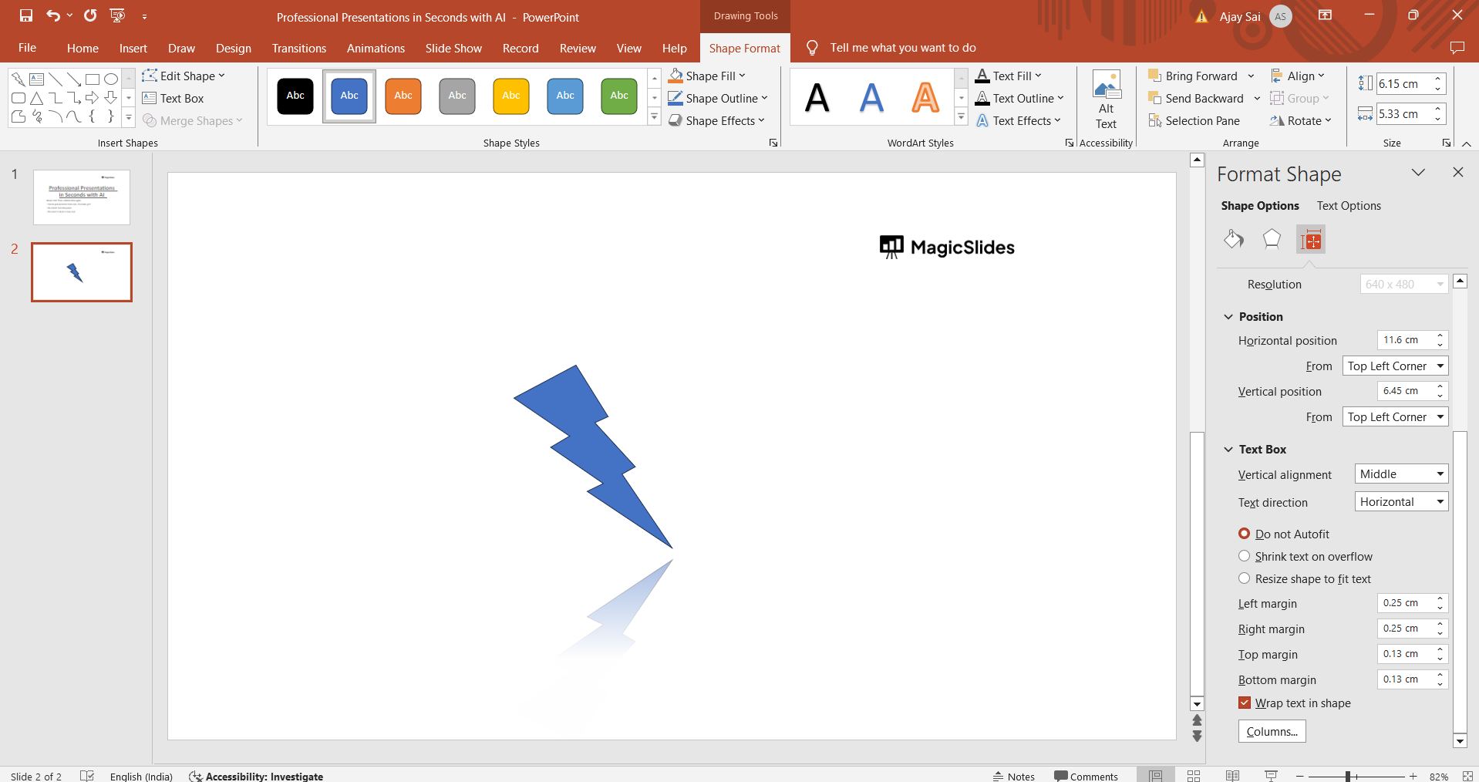Start Slide Show from status bar
This screenshot has width=1479, height=782.
coord(1271,776)
